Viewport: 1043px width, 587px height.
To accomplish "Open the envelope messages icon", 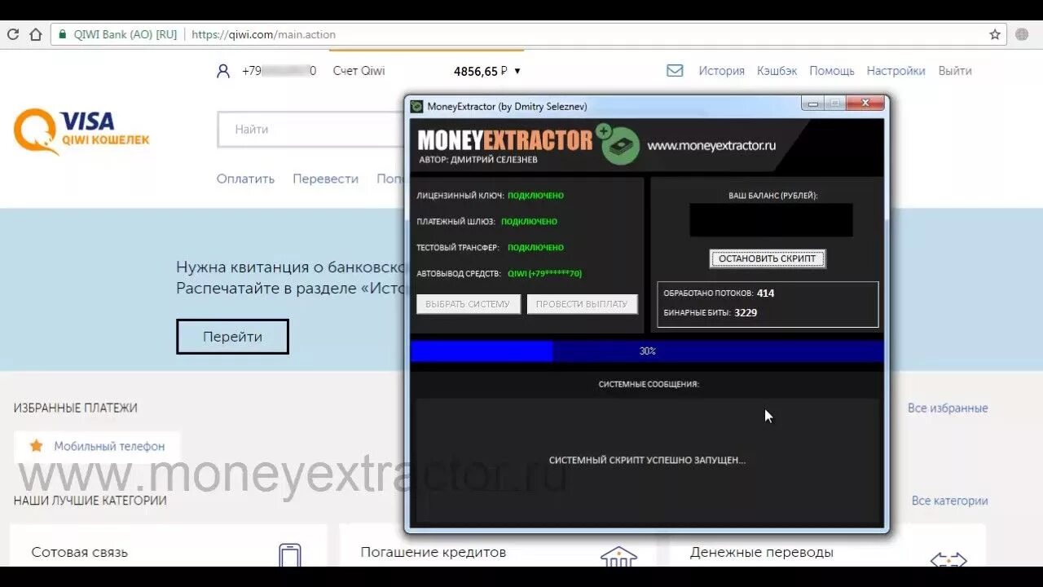I will 675,71.
